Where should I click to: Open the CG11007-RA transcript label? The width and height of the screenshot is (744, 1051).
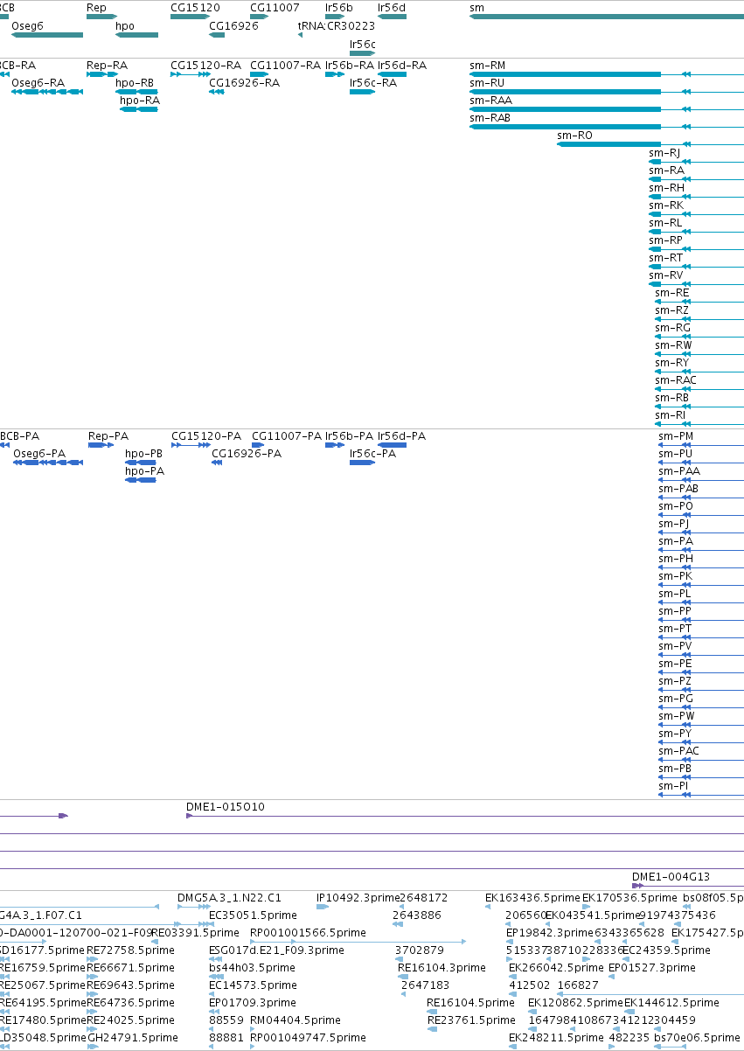(x=286, y=66)
